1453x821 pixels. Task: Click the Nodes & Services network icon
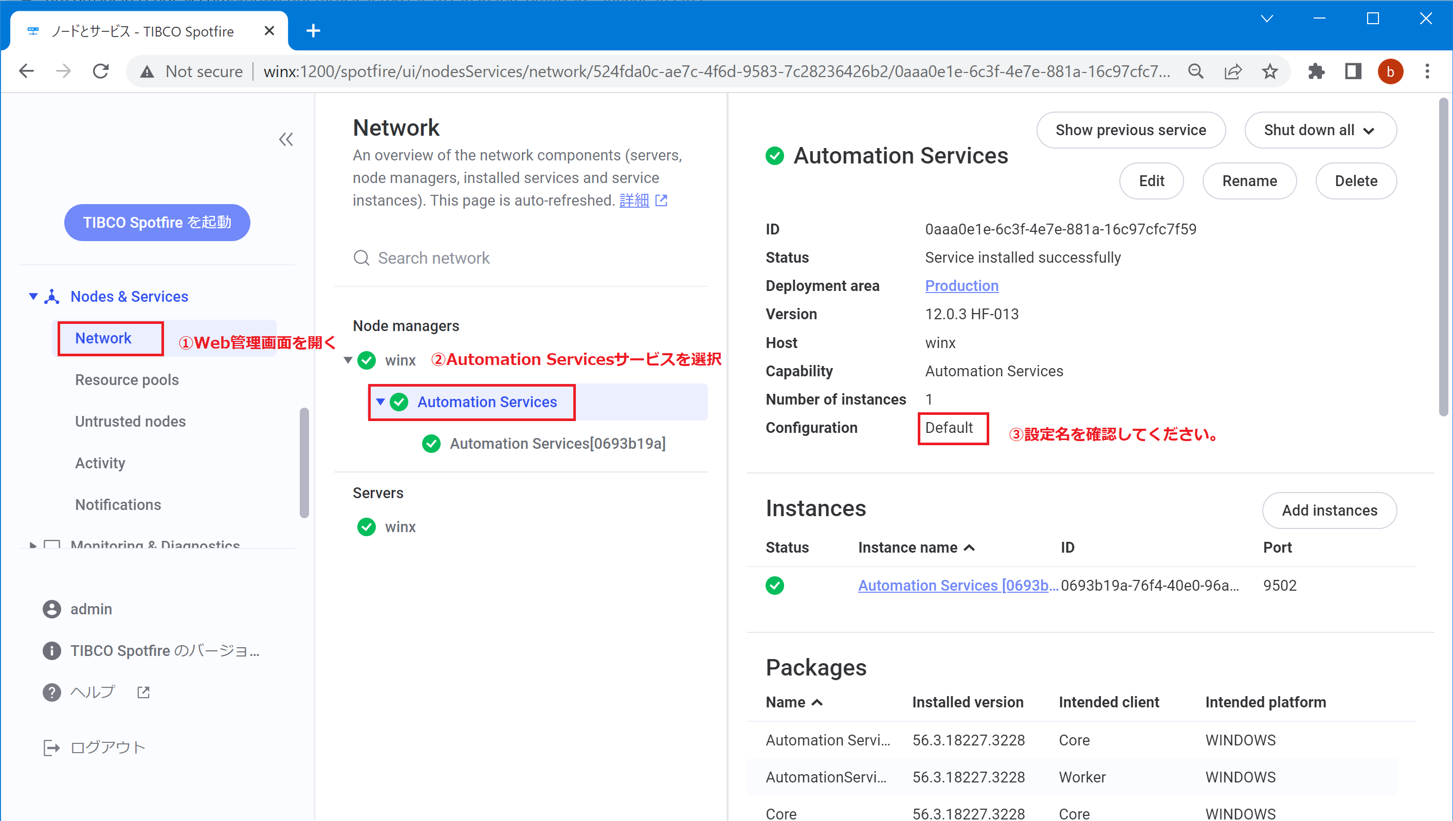[52, 297]
